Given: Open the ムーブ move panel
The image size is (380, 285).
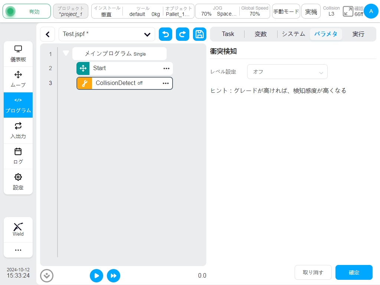Looking at the screenshot, I should pyautogui.click(x=18, y=79).
